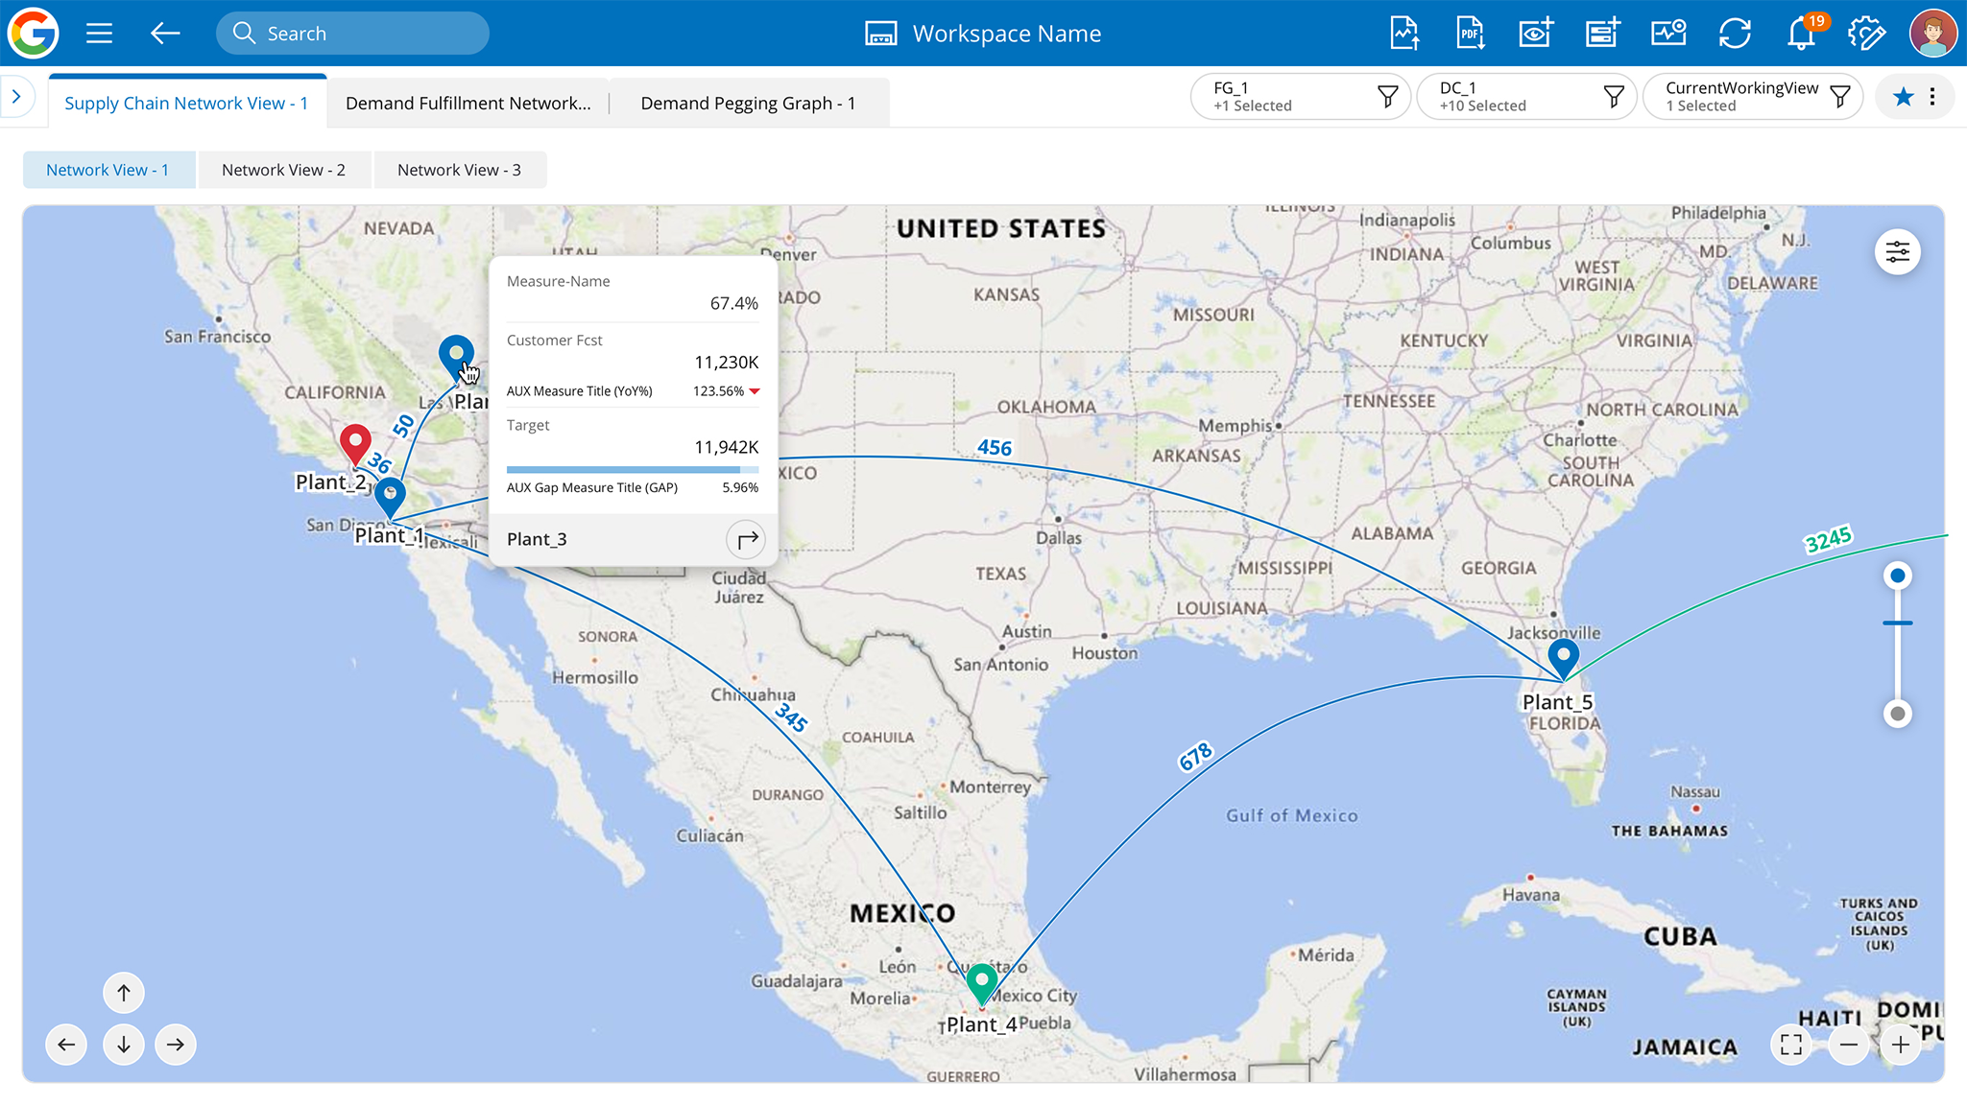Open the settings gear icon
Viewport: 1967px width, 1105px height.
[1866, 34]
